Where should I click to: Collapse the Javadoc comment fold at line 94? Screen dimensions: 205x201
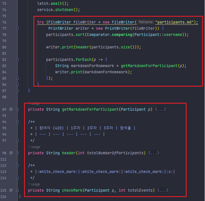[x=17, y=122]
